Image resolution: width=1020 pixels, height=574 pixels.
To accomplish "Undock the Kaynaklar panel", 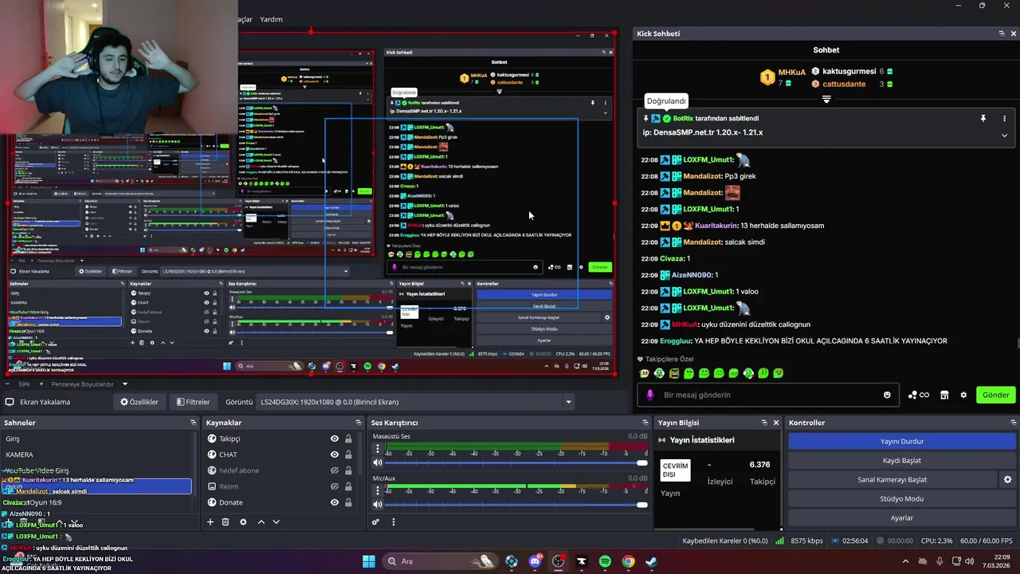I will pos(359,423).
